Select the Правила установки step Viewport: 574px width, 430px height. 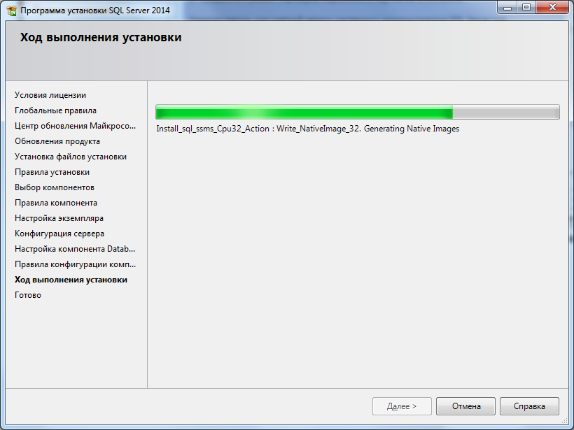coord(52,172)
